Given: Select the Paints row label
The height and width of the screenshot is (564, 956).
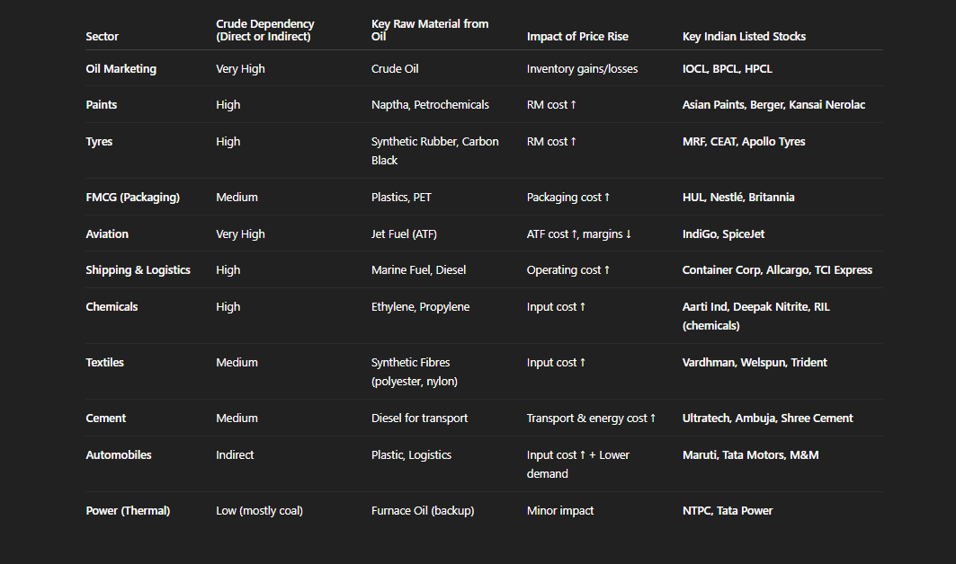Looking at the screenshot, I should pyautogui.click(x=102, y=105).
